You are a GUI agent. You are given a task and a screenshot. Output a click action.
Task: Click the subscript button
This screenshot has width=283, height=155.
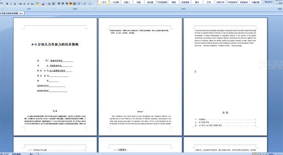(x=24, y=4)
